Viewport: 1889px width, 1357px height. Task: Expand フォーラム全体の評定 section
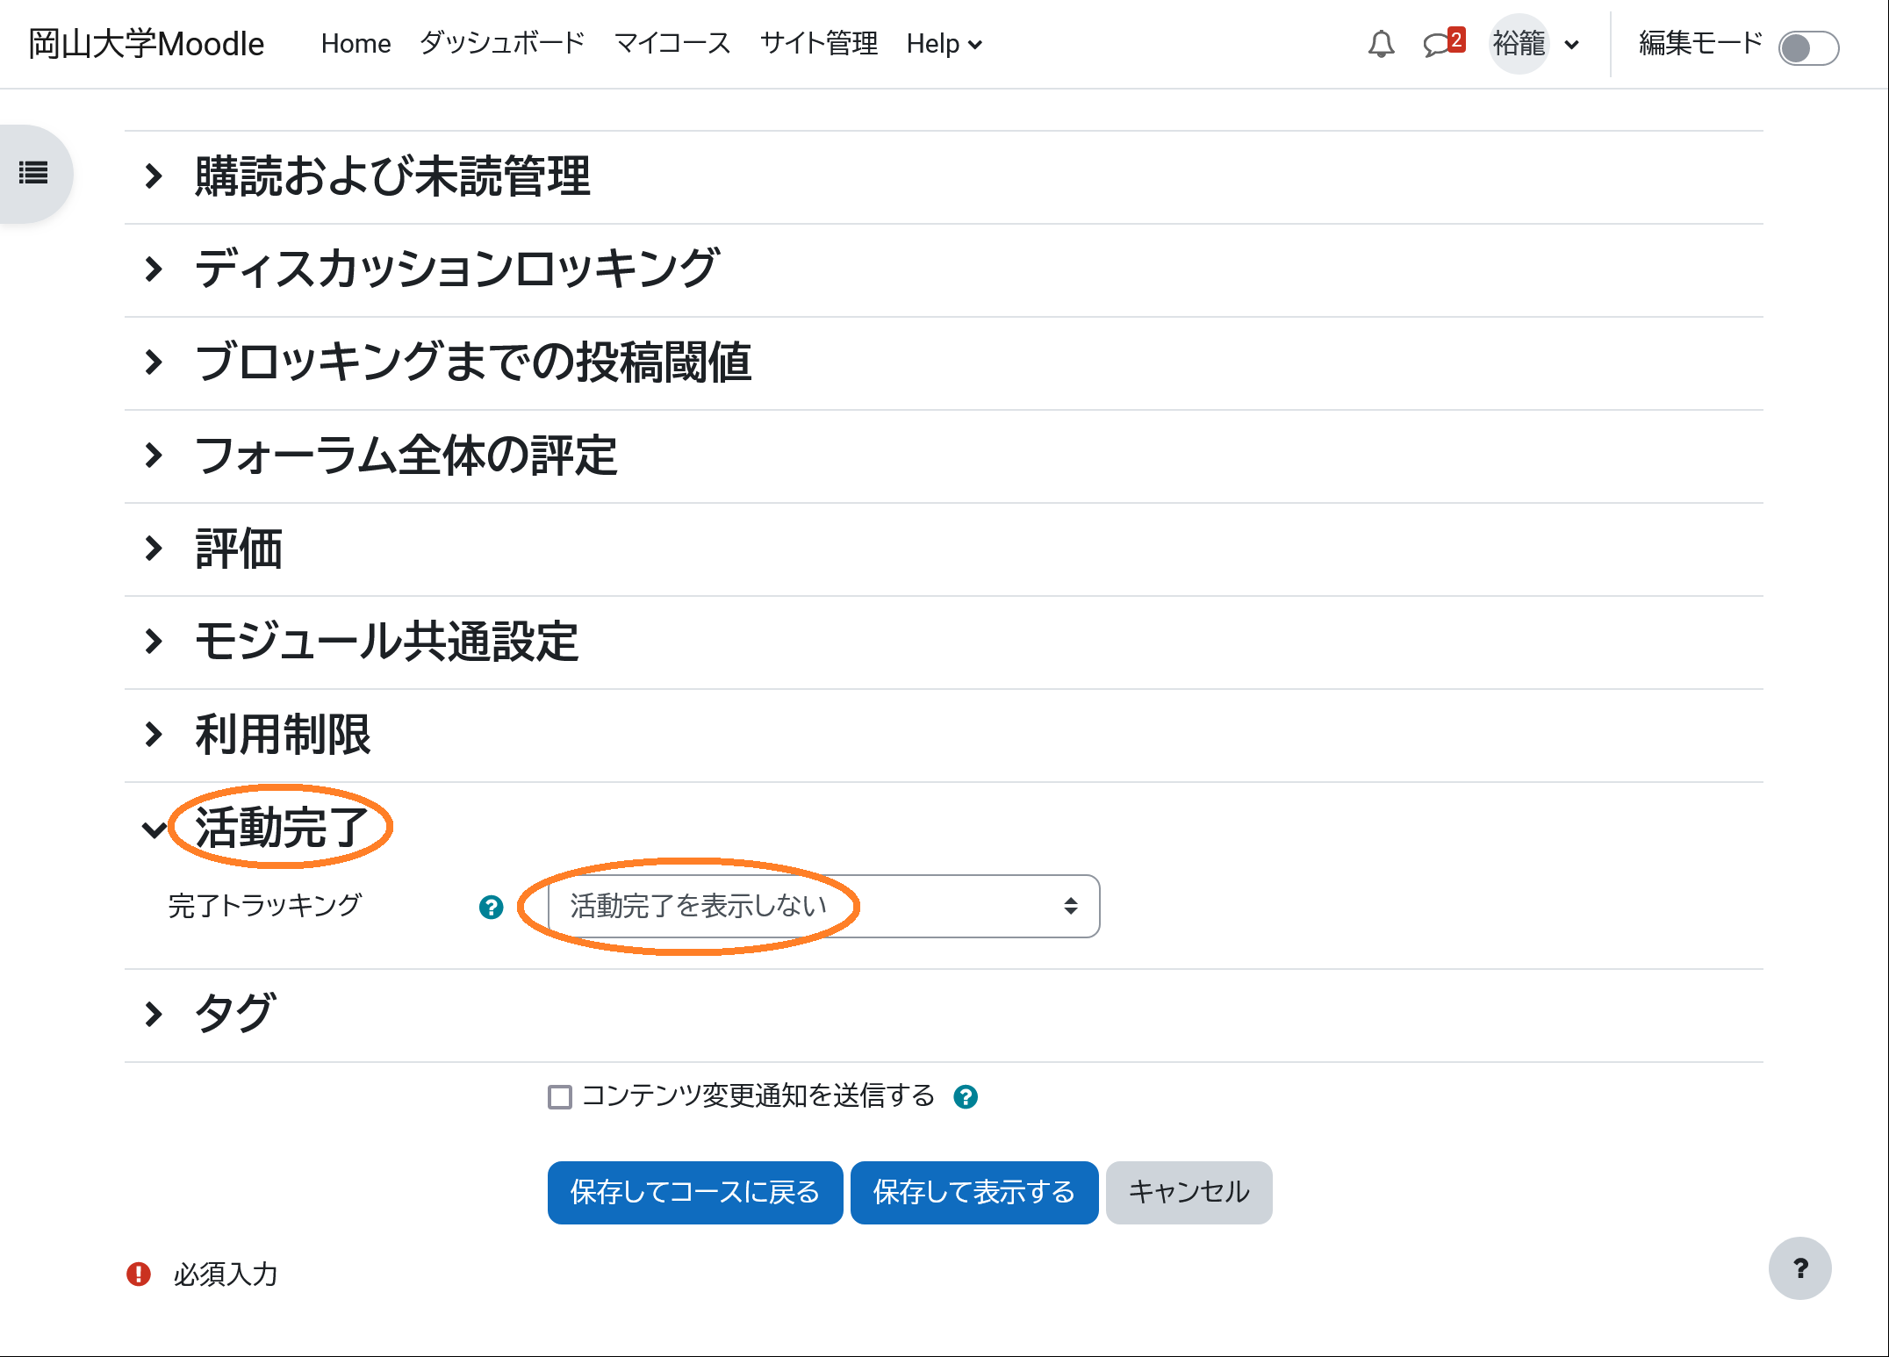(x=154, y=456)
